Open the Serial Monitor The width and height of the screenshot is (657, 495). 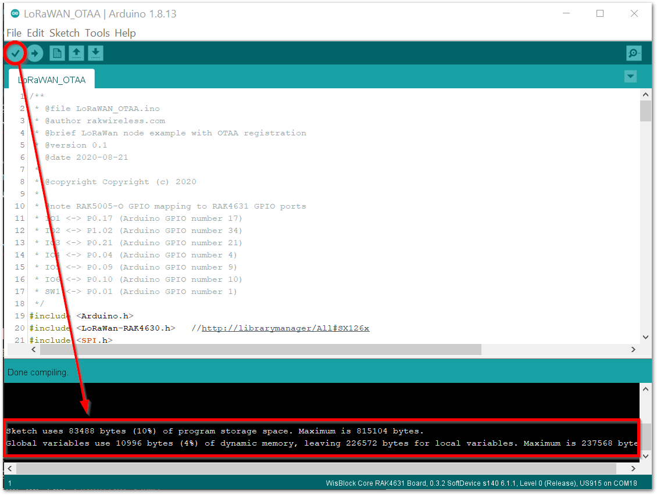click(634, 53)
